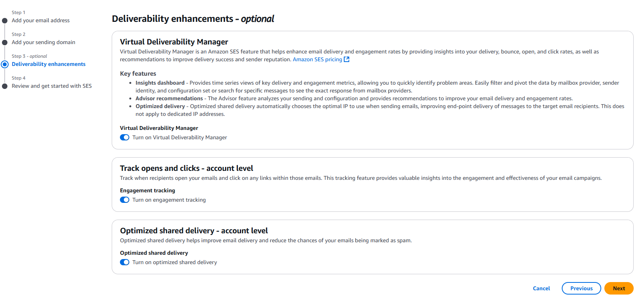
Task: Click the "Turn on Virtual Deliverability Manager" label text
Action: click(180, 137)
